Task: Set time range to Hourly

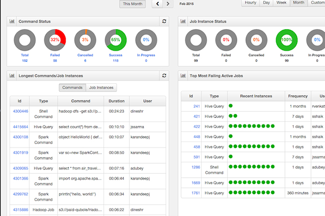Action: click(250, 3)
